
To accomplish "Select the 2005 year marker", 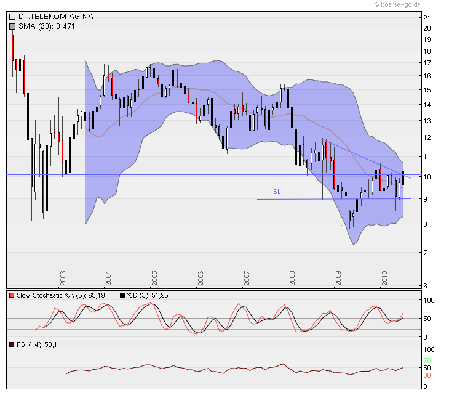I will [x=154, y=278].
